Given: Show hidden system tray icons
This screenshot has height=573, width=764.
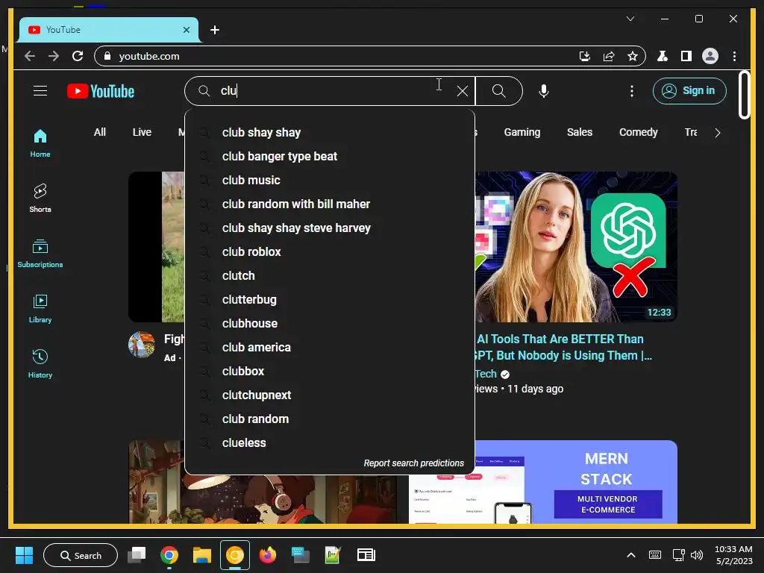Looking at the screenshot, I should coord(630,555).
